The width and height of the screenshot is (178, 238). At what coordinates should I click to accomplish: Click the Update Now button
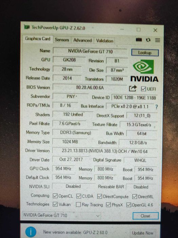[143, 233]
